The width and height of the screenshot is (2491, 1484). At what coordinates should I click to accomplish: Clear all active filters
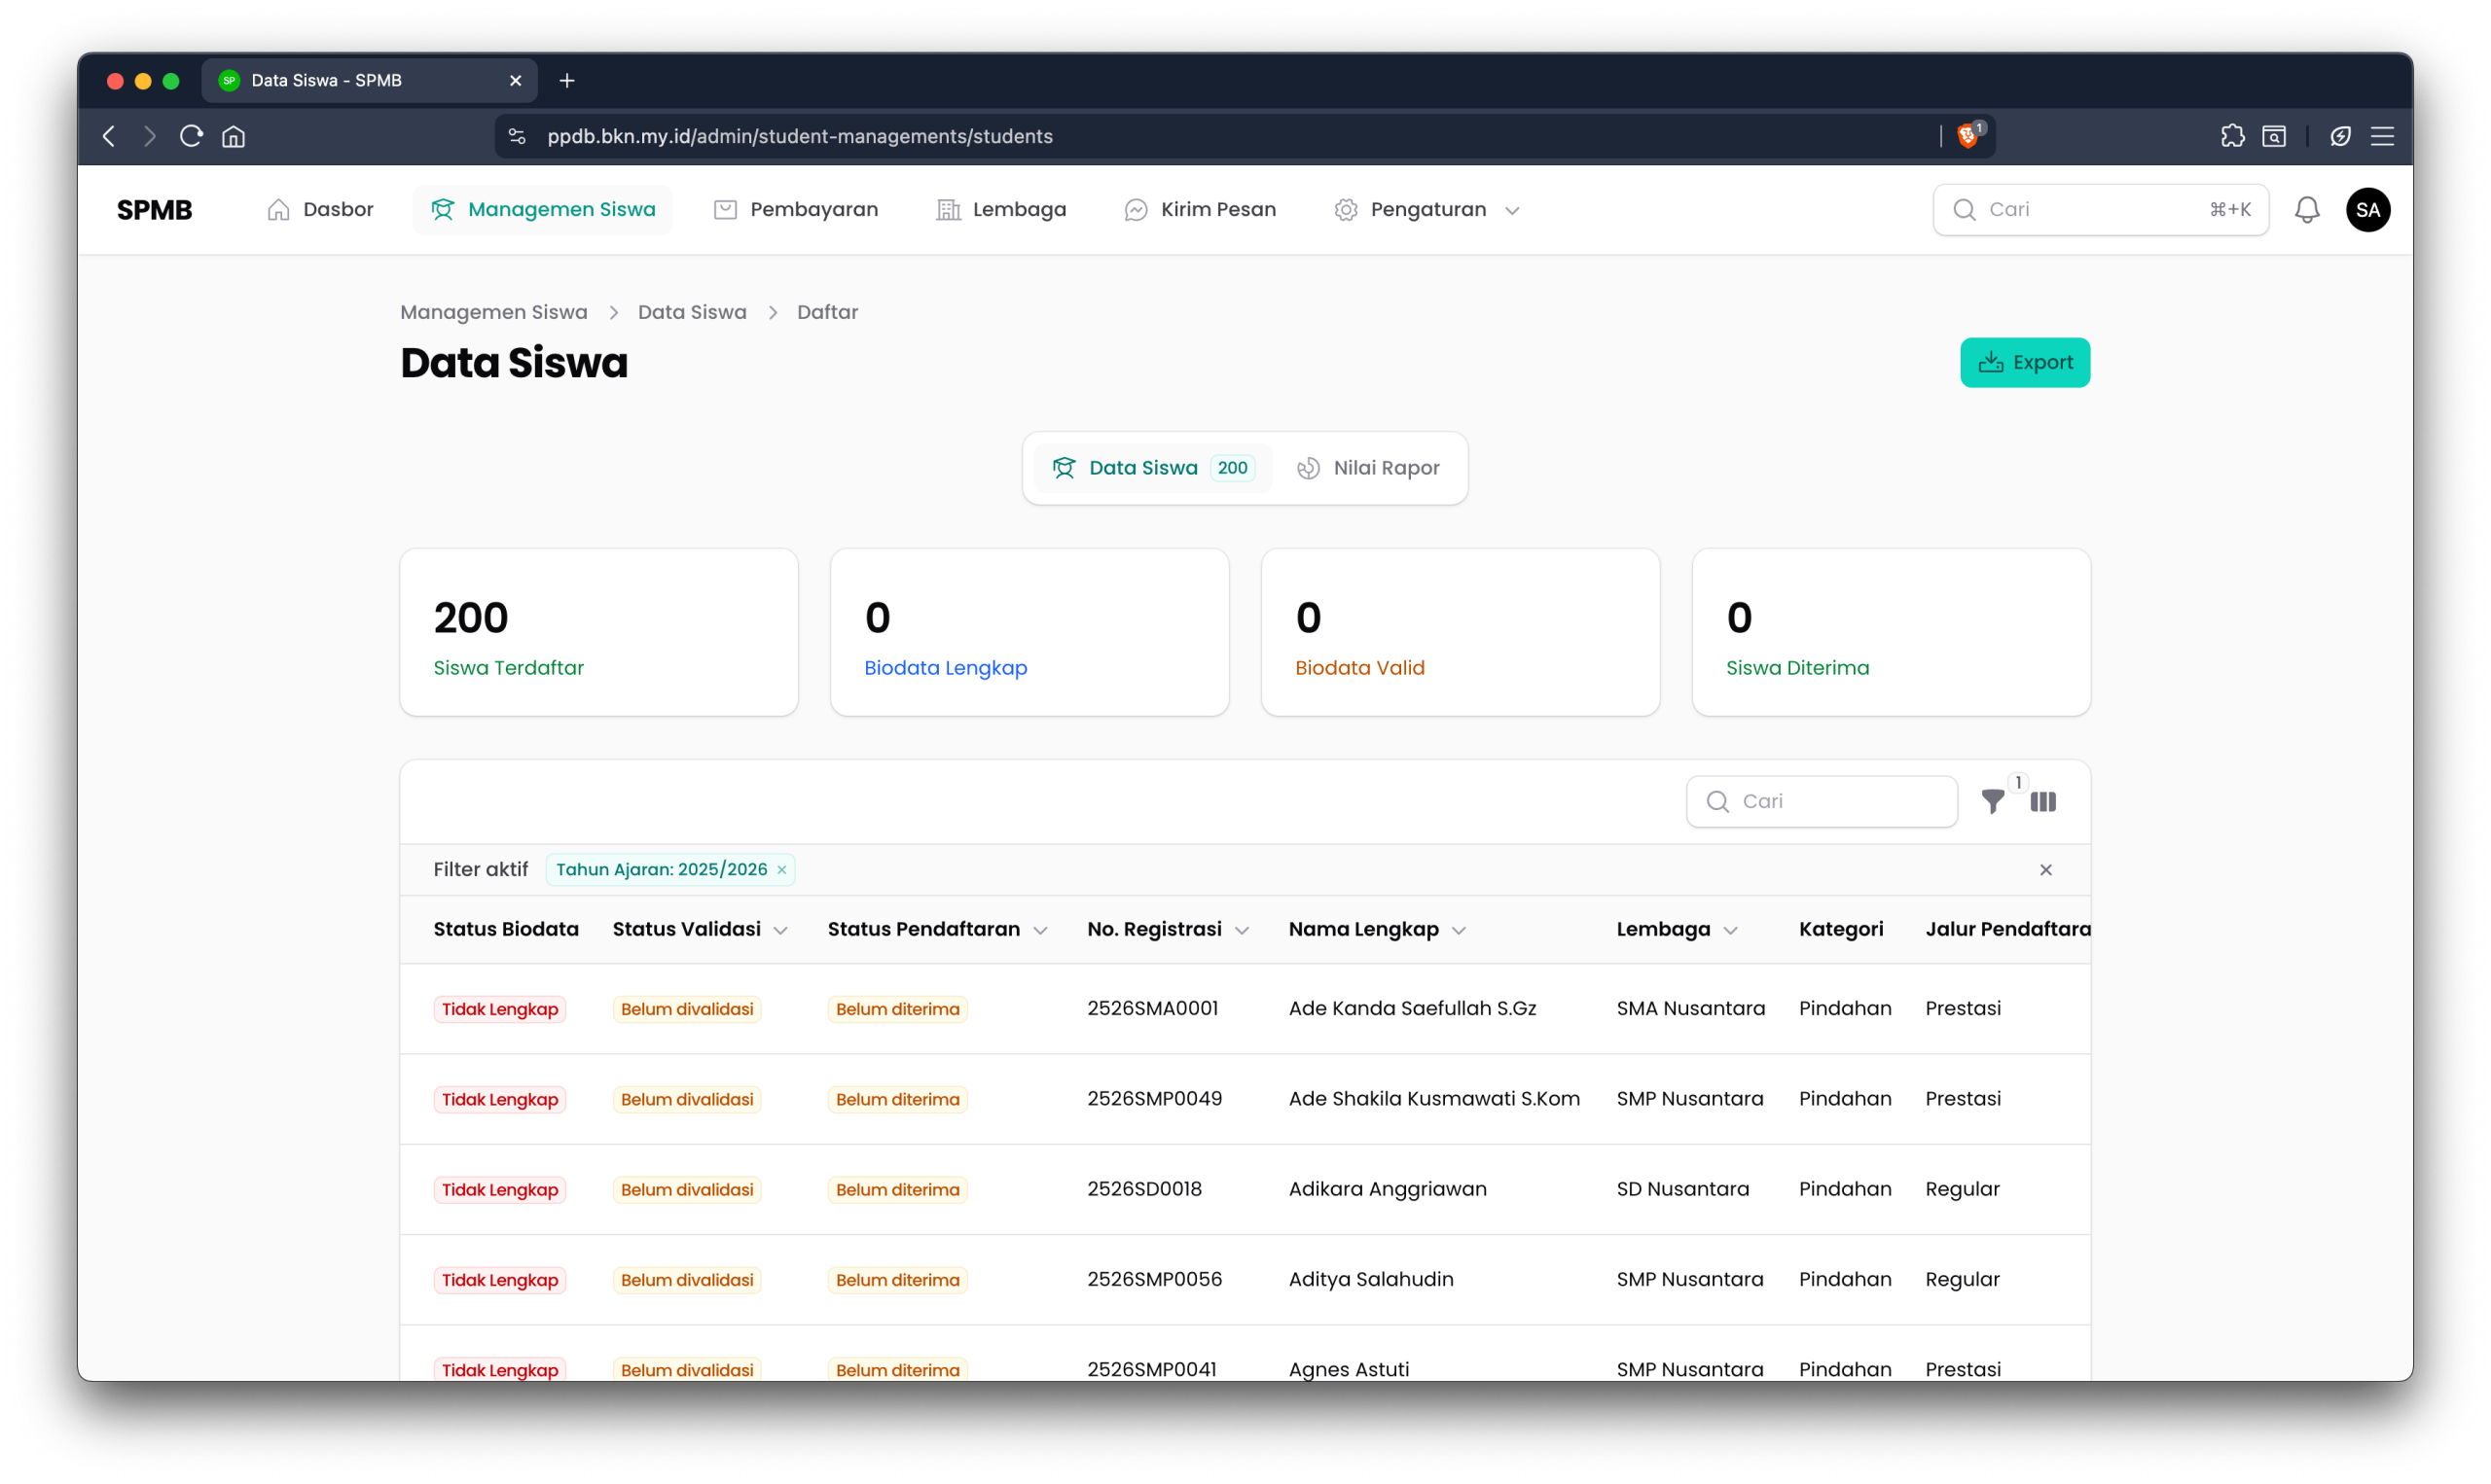pyautogui.click(x=2044, y=870)
